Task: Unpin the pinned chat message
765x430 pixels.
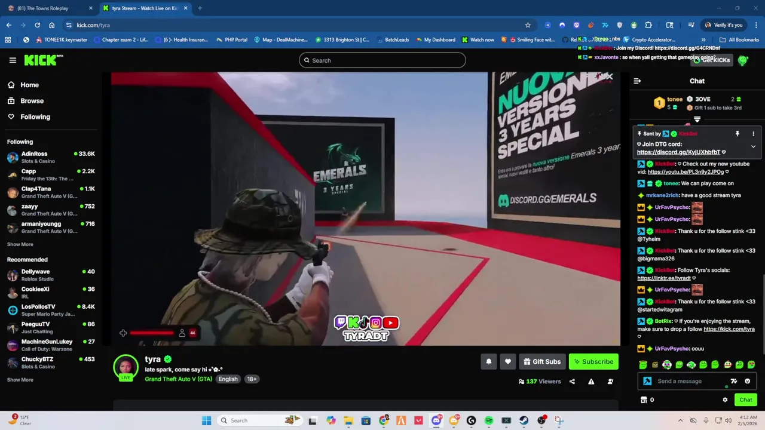Action: (738, 134)
